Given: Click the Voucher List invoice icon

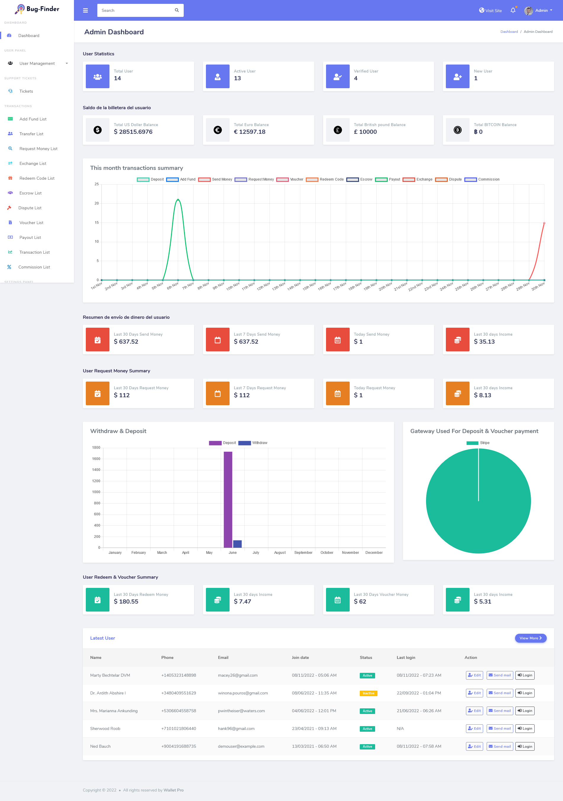Looking at the screenshot, I should [10, 223].
